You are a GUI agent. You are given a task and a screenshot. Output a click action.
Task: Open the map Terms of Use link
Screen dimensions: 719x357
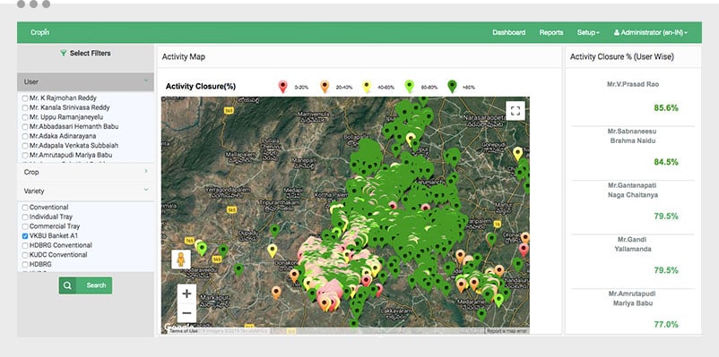click(x=184, y=331)
